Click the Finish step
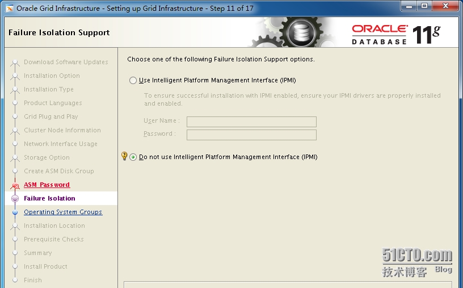The height and width of the screenshot is (288, 463). click(33, 280)
